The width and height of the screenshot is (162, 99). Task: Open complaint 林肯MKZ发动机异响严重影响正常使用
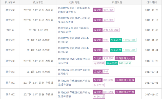coord(74,72)
